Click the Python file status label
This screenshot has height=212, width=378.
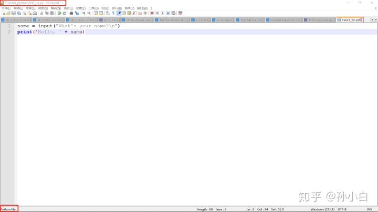[x=8, y=209]
